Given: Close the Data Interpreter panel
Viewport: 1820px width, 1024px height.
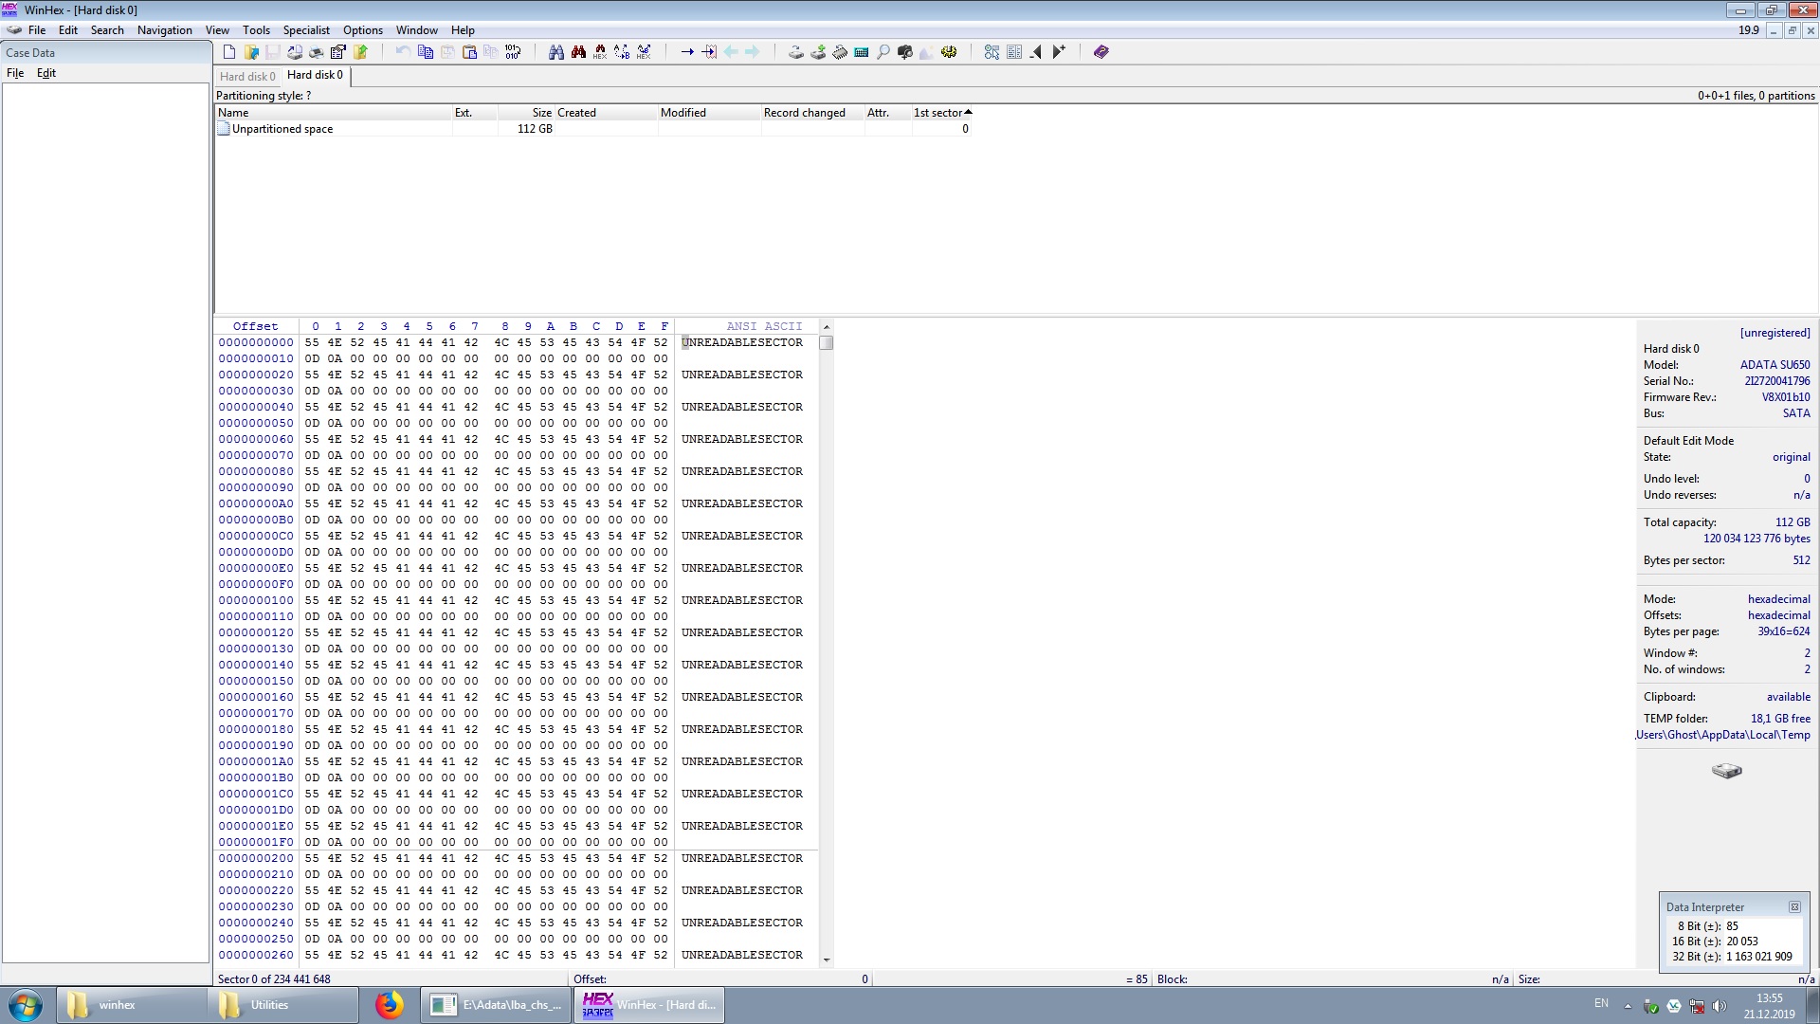Looking at the screenshot, I should (x=1794, y=907).
